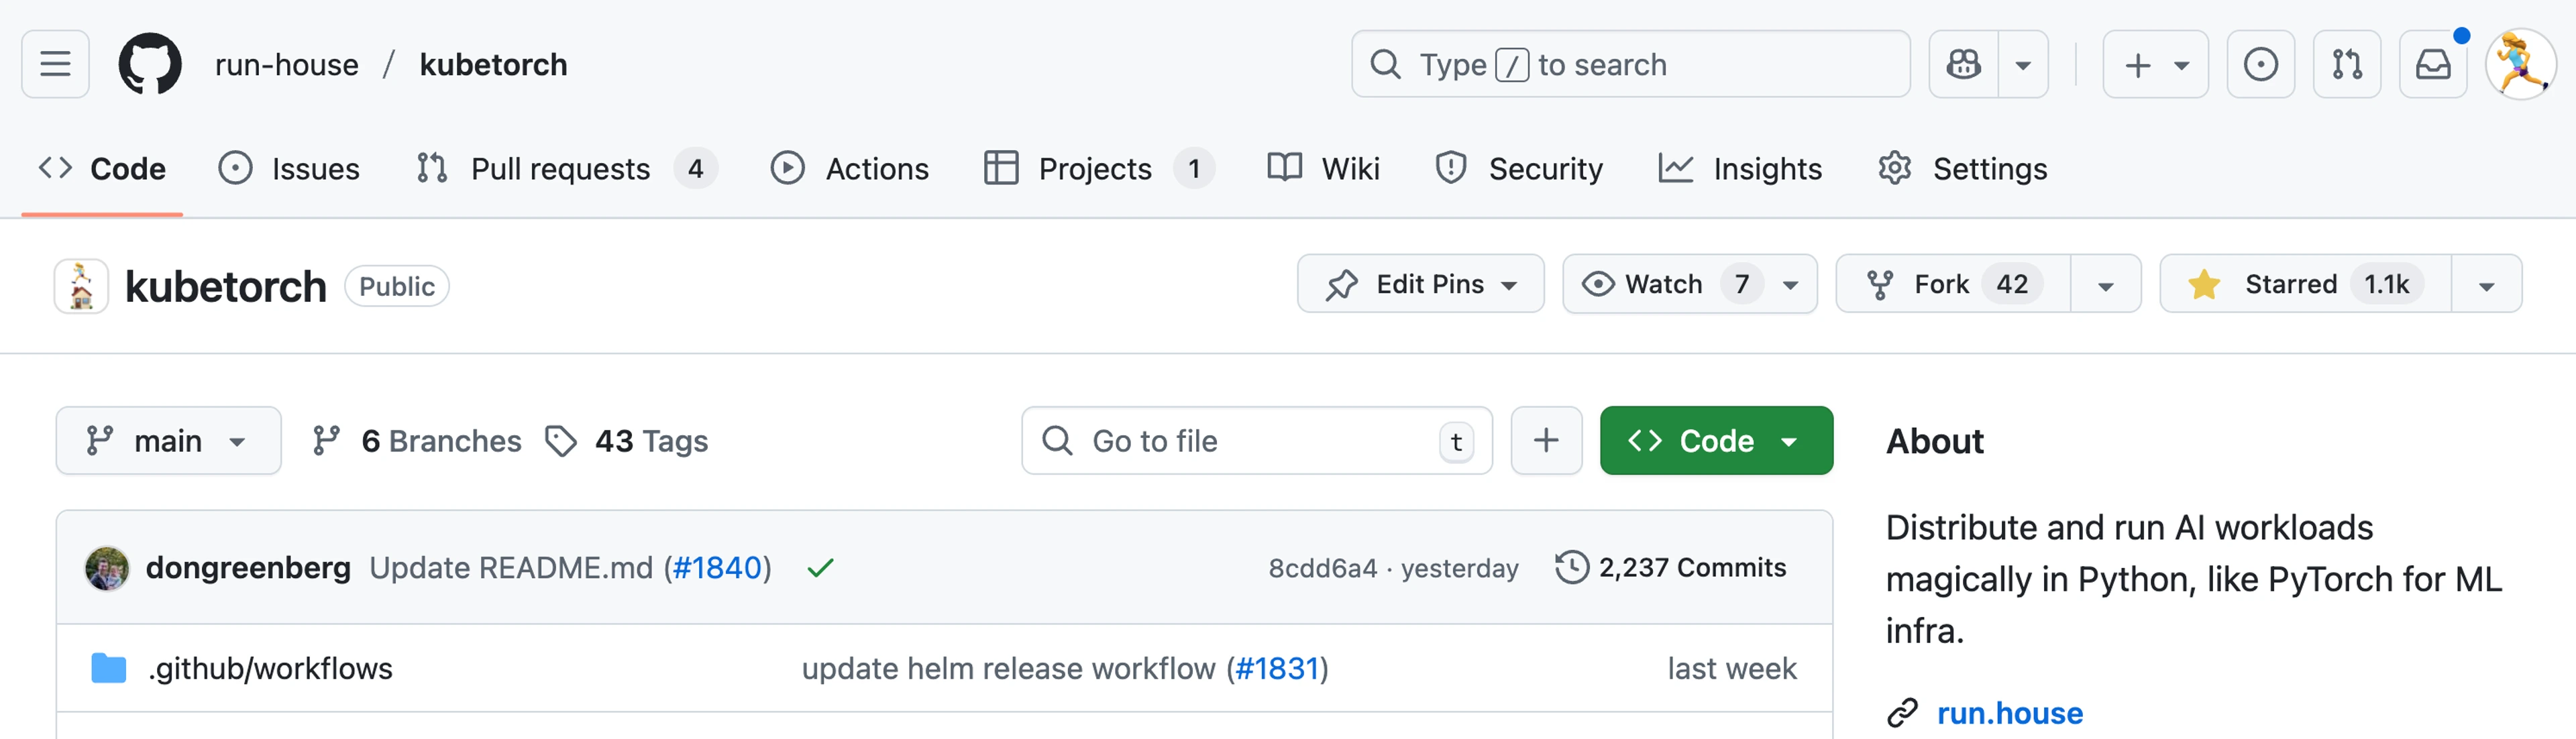
Task: Click the GitHub Octocat logo
Action: pyautogui.click(x=150, y=65)
